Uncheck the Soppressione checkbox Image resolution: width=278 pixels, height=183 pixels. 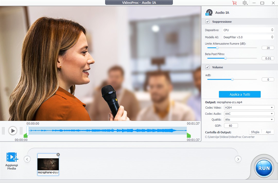point(207,22)
